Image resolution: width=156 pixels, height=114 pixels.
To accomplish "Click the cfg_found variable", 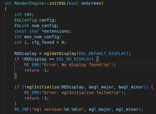I will click(43, 42).
